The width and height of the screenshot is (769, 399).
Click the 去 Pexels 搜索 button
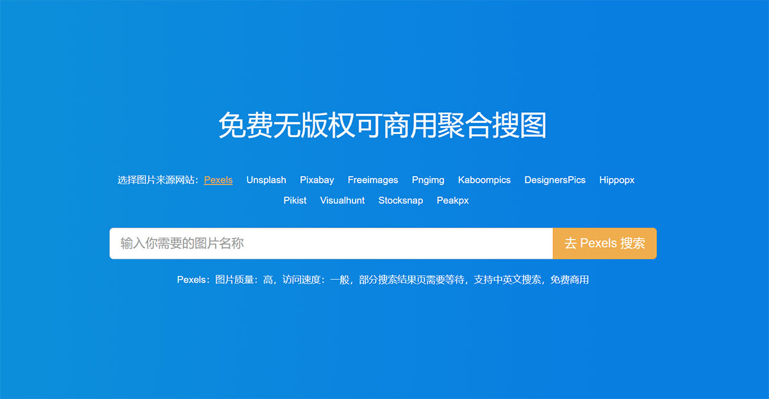pyautogui.click(x=604, y=243)
